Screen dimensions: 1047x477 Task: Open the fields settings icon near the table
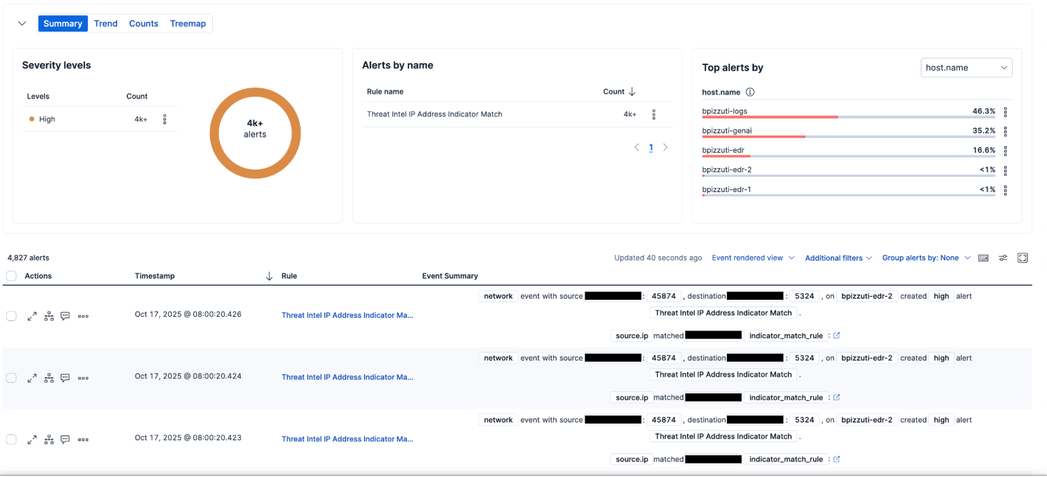coord(1003,258)
